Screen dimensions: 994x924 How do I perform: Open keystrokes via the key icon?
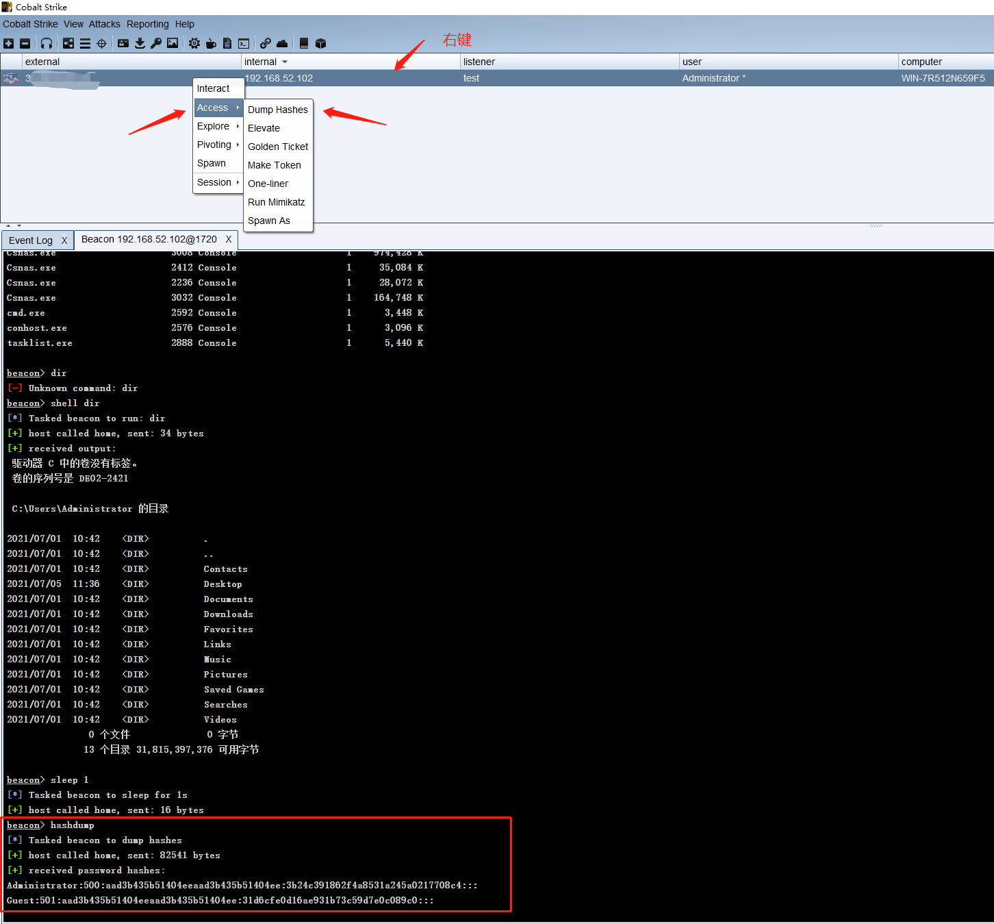pyautogui.click(x=156, y=44)
